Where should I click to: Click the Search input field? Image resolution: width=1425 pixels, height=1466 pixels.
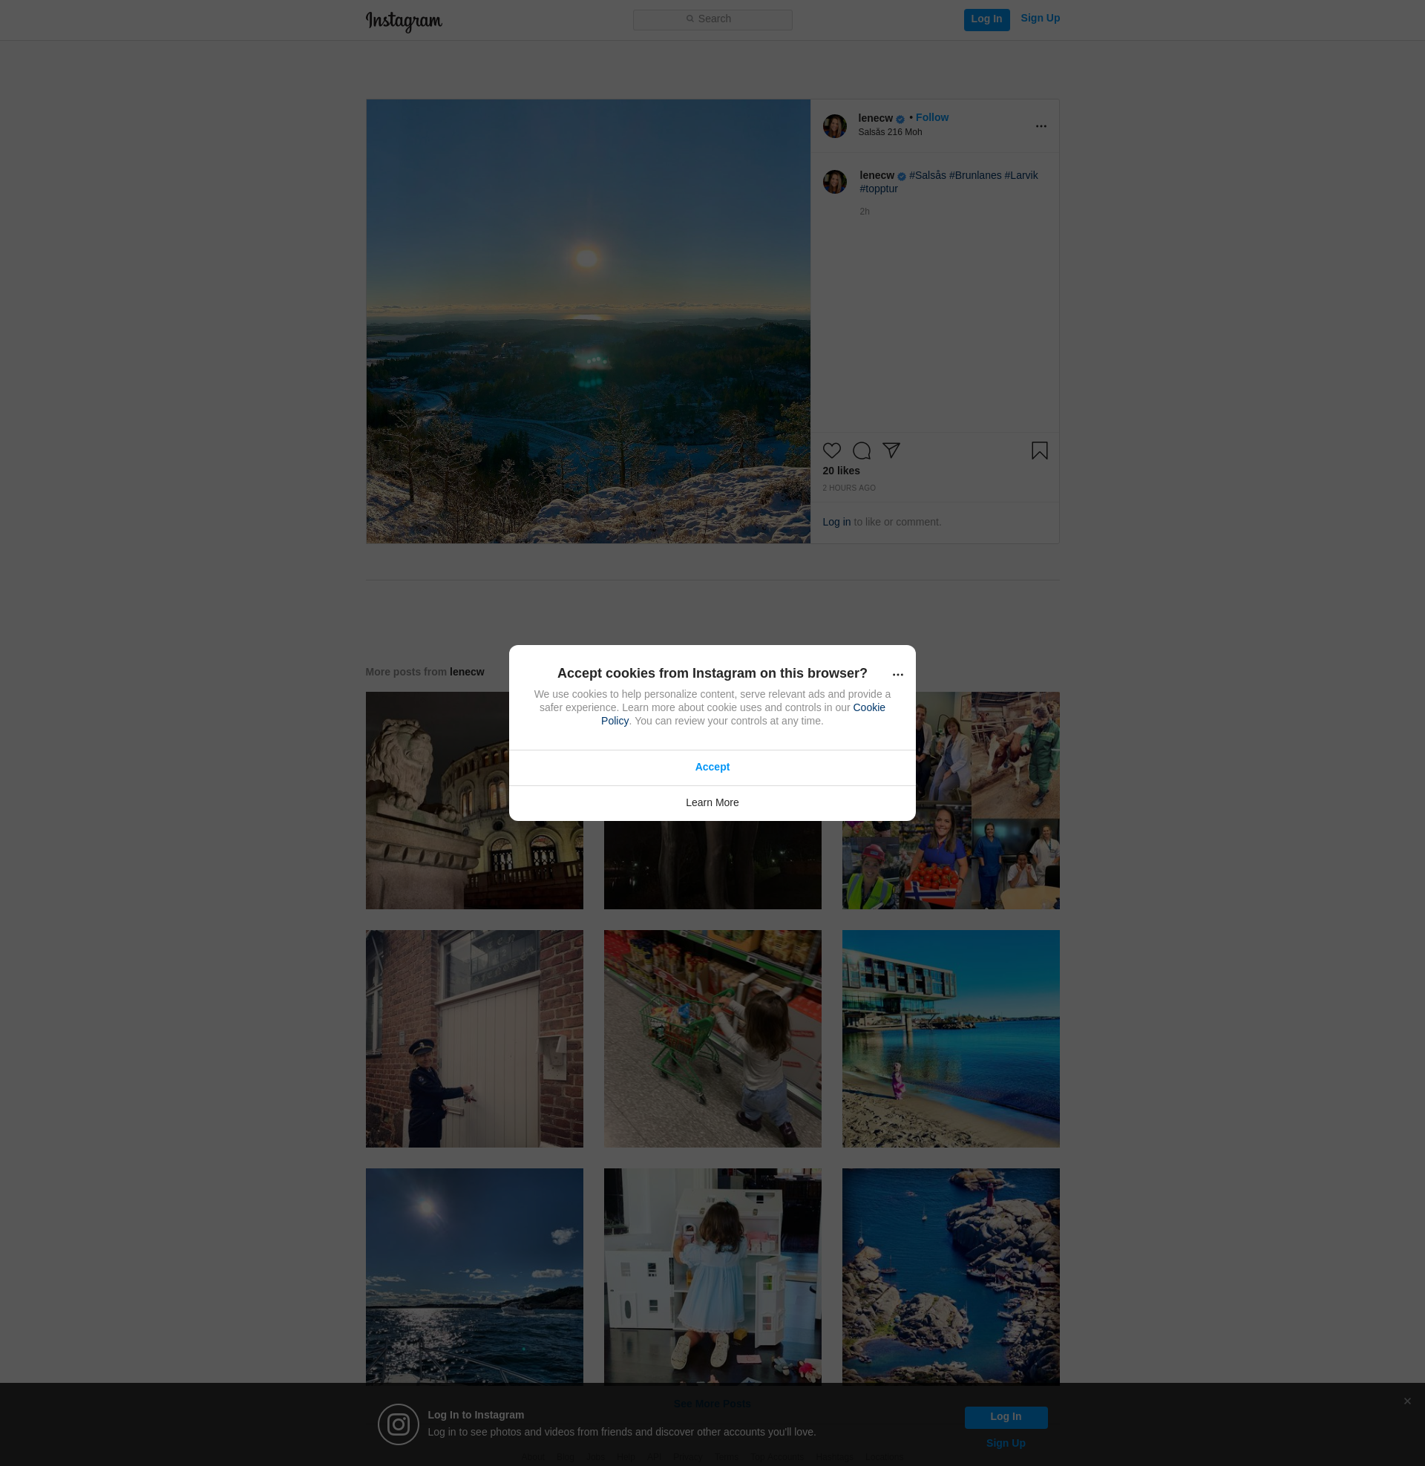pos(712,19)
